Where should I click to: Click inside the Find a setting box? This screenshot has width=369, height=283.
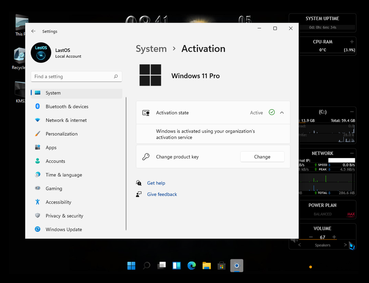tap(76, 76)
